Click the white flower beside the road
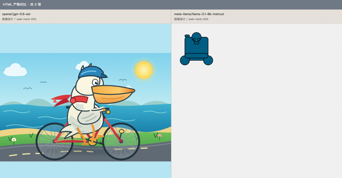Viewport: 342px width, 178px height. coord(14,140)
